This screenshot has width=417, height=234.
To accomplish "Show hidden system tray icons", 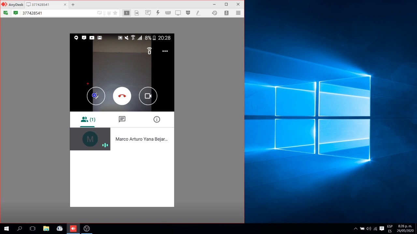I will click(355, 228).
